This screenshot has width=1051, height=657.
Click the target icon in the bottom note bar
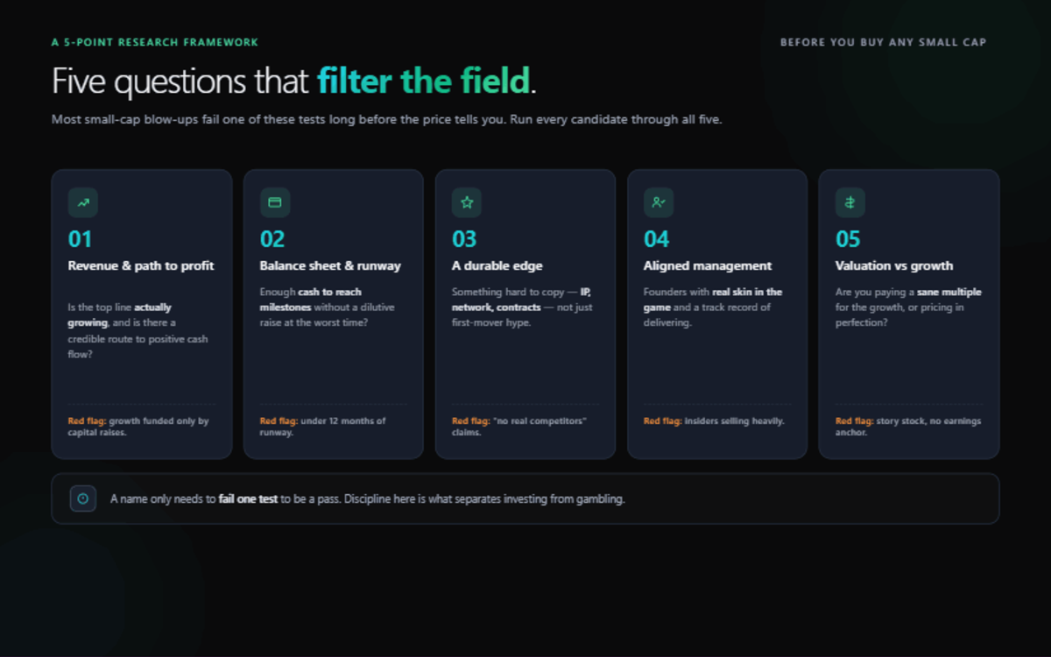[x=83, y=498]
